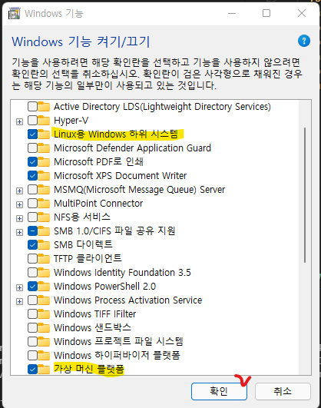
Task: Enable Windows 샌드박스 checkbox
Action: click(32, 327)
